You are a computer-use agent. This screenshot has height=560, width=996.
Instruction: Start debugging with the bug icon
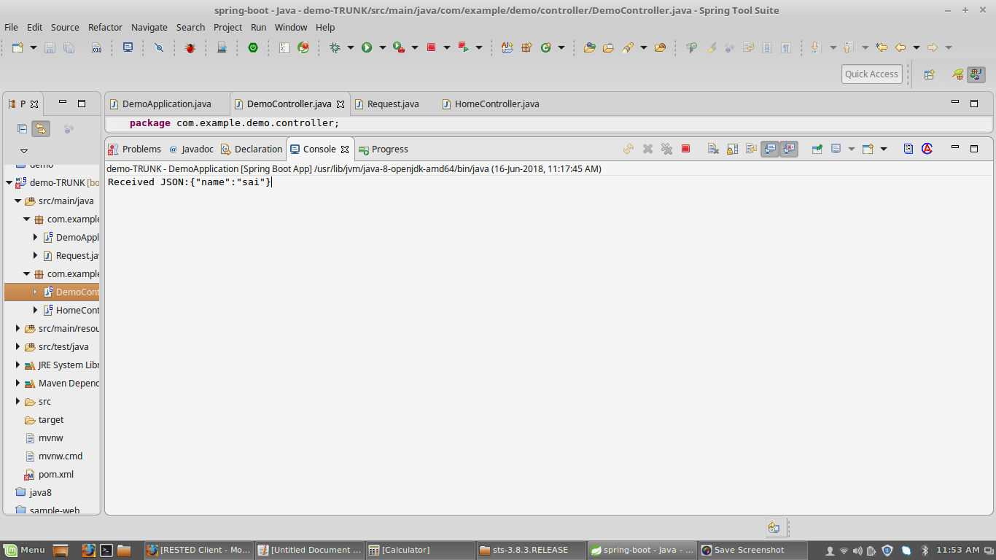coord(335,47)
